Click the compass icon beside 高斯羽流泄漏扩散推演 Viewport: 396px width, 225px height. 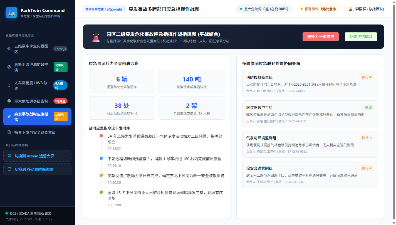9,67
